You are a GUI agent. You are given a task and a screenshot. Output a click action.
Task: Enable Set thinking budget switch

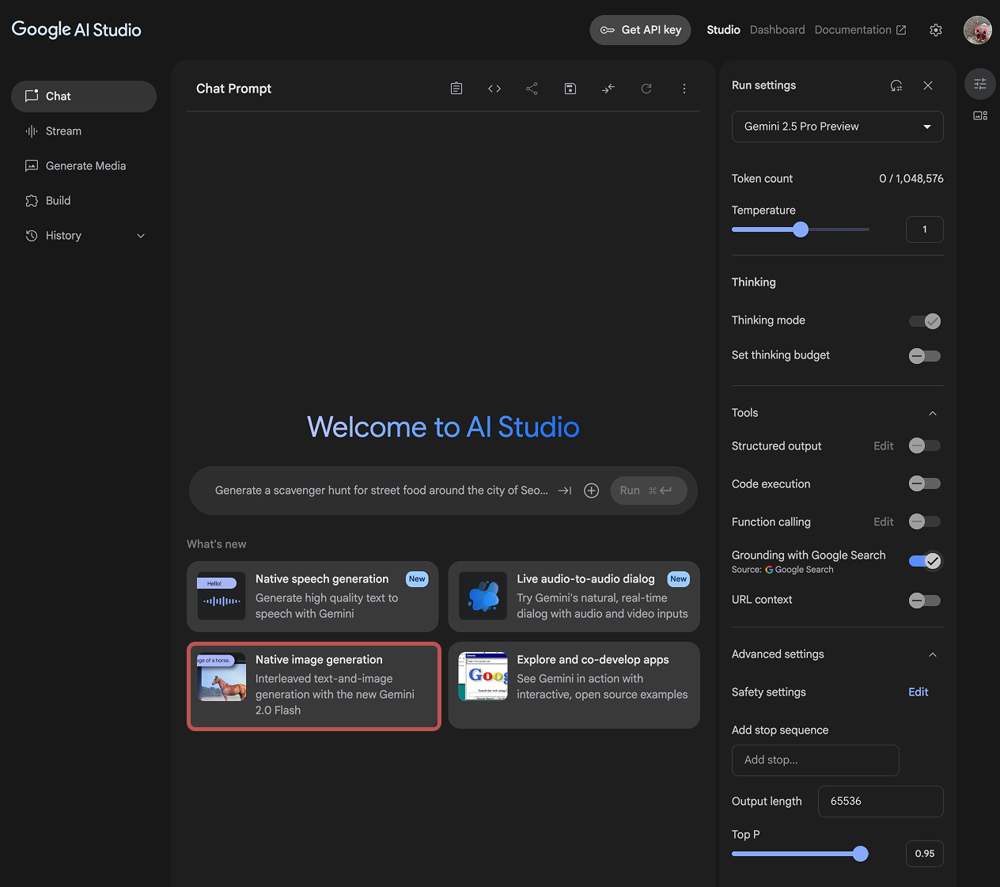925,356
